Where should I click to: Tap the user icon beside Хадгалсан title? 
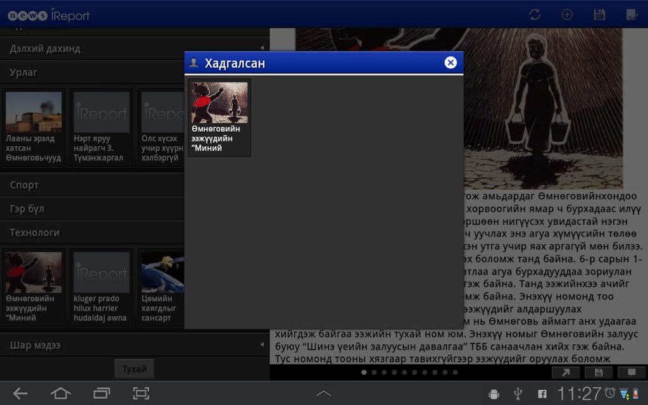pyautogui.click(x=194, y=63)
